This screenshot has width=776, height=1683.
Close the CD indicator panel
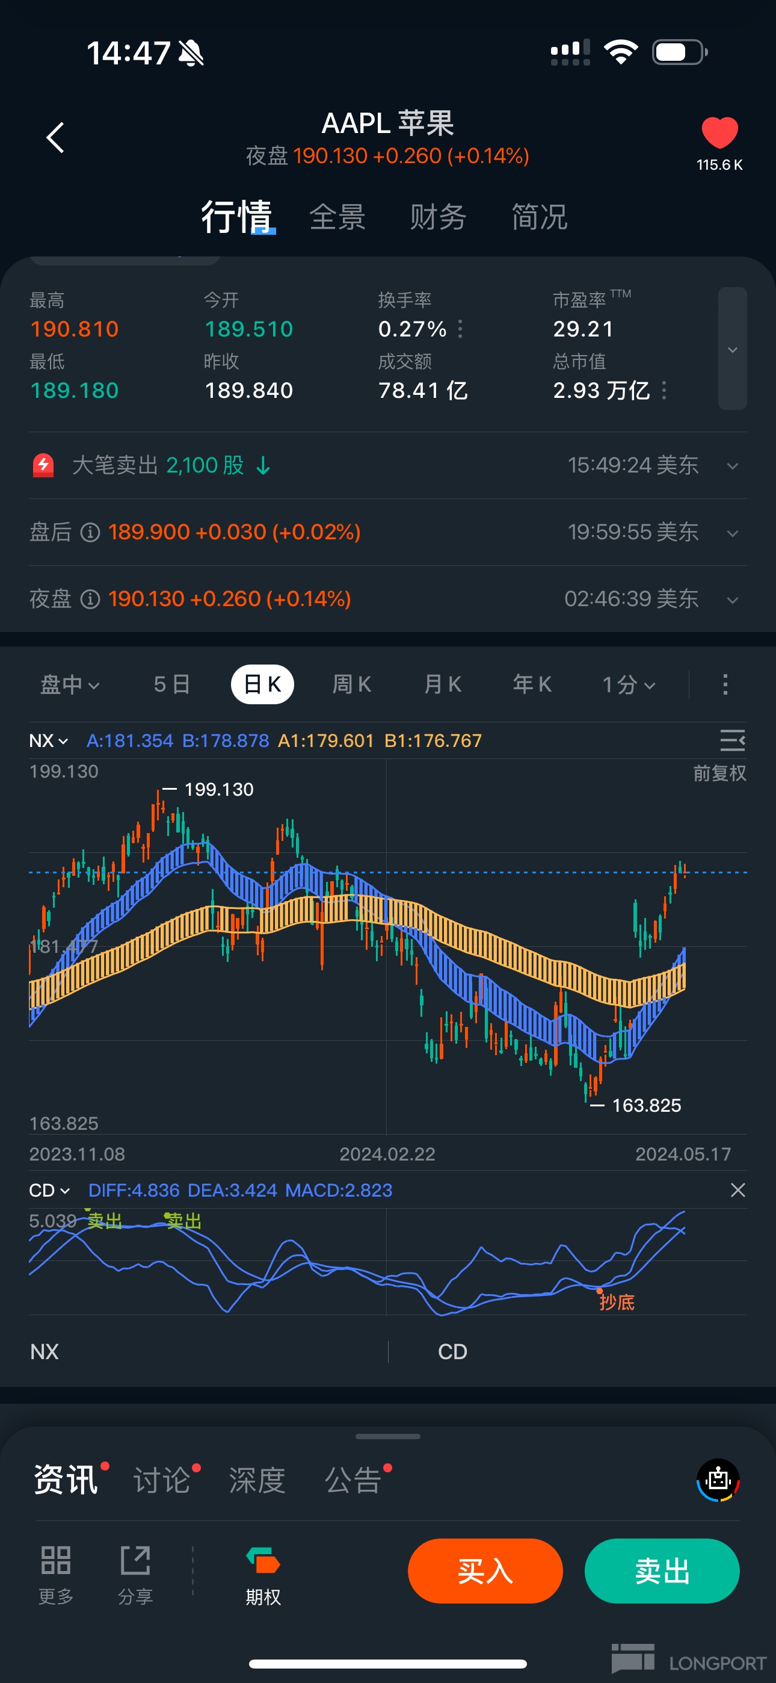coord(738,1190)
